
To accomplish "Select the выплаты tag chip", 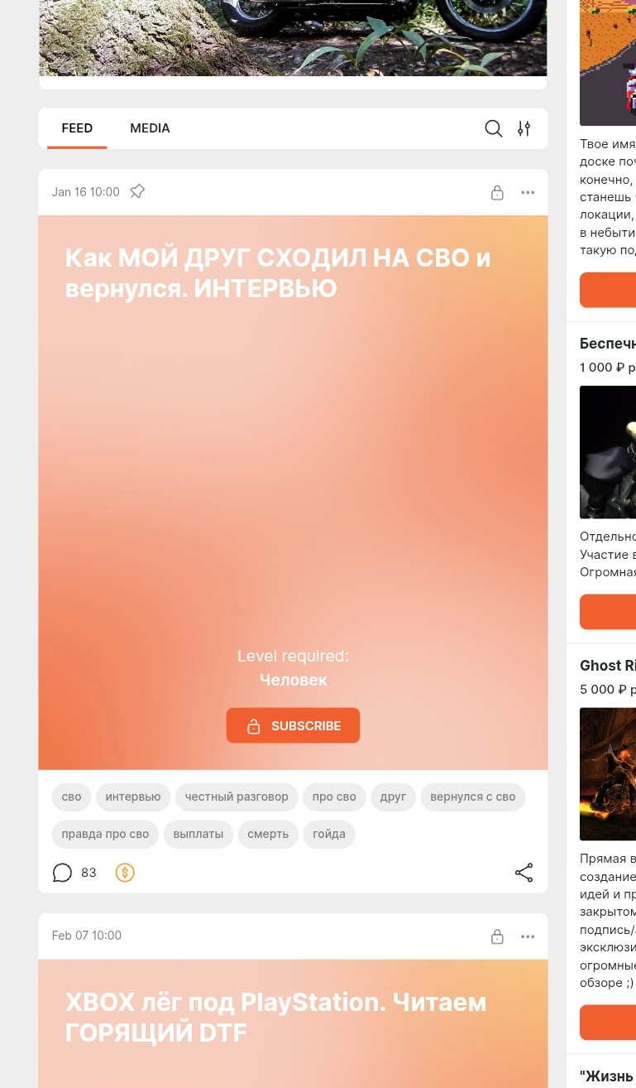I will tap(198, 834).
